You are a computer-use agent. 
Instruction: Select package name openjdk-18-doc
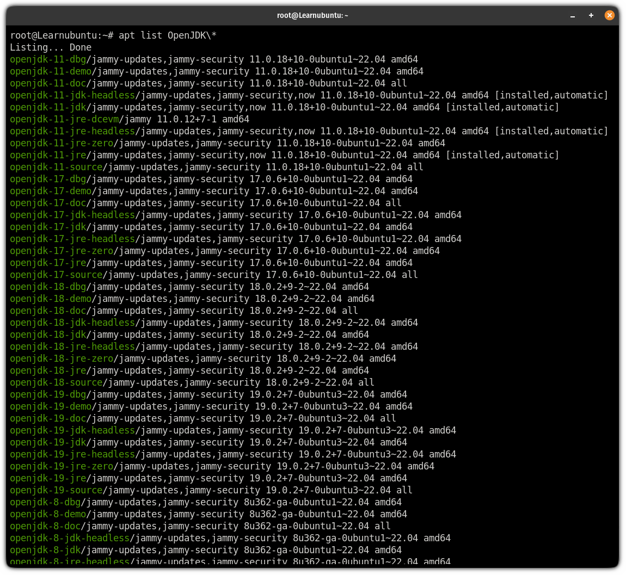point(48,311)
